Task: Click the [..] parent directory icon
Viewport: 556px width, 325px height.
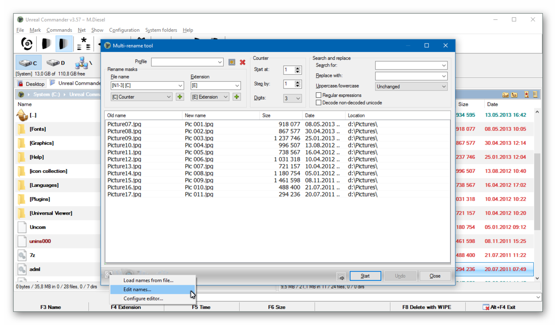Action: click(x=22, y=115)
